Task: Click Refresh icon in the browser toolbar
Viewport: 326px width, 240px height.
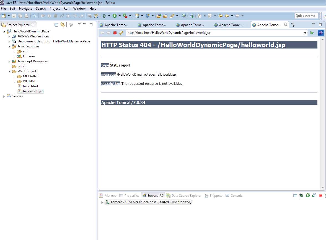Action: point(121,33)
